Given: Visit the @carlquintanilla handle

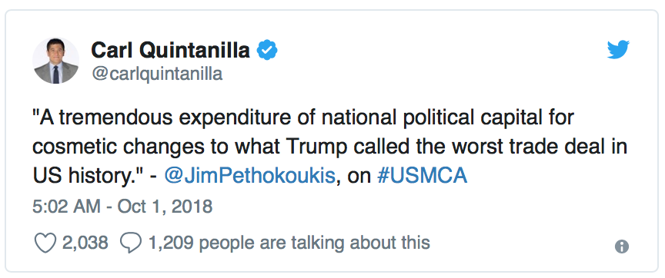Looking at the screenshot, I should pos(157,74).
